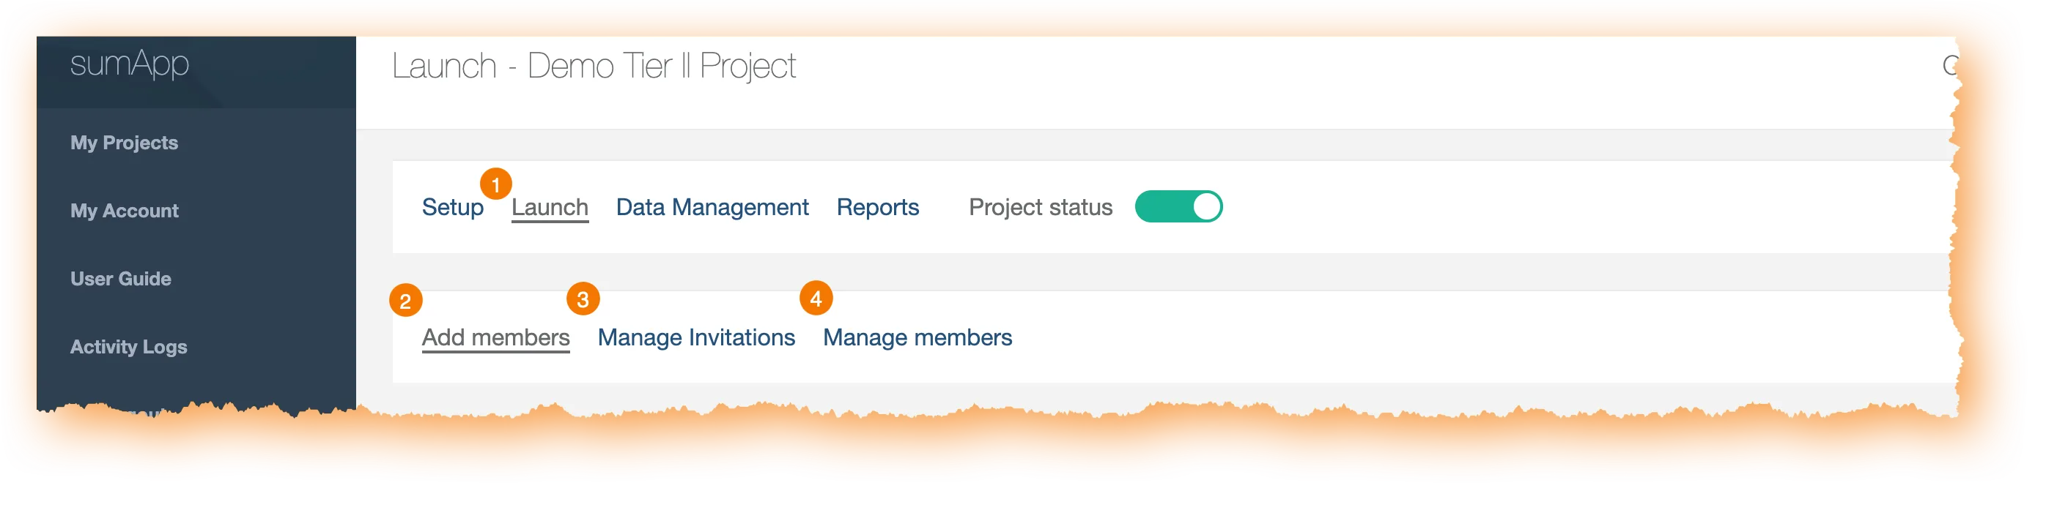The height and width of the screenshot is (521, 2068).
Task: Open My Projects in the sidebar
Action: [x=125, y=143]
